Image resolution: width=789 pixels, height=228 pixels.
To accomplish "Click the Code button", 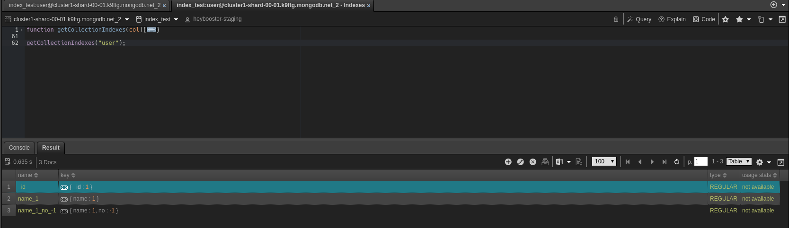I will click(704, 19).
